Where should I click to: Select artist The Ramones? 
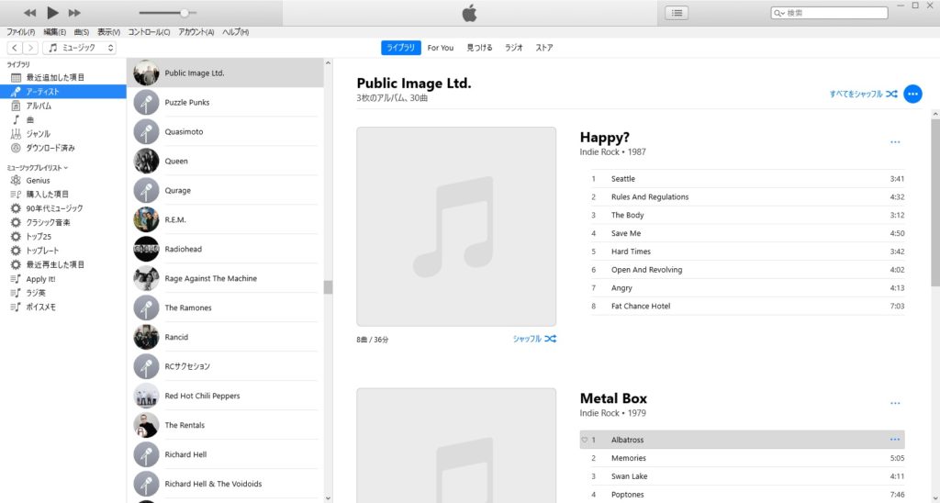(x=225, y=308)
